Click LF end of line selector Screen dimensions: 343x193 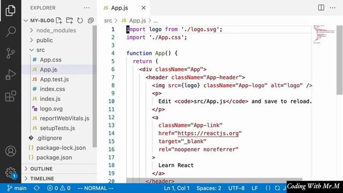(x=255, y=188)
